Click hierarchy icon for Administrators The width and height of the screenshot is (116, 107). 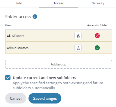78,48
